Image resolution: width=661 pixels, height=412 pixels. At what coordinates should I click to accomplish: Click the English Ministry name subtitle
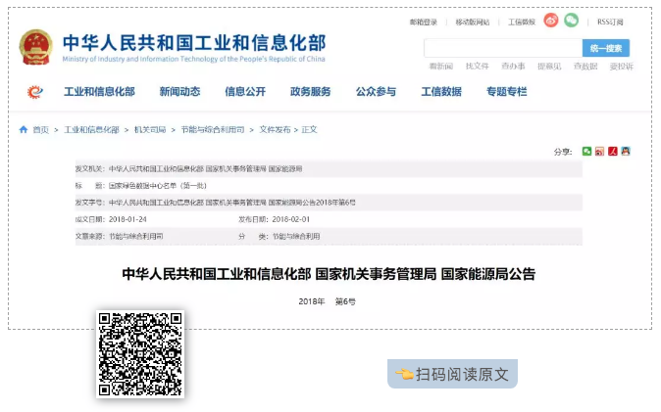click(193, 59)
